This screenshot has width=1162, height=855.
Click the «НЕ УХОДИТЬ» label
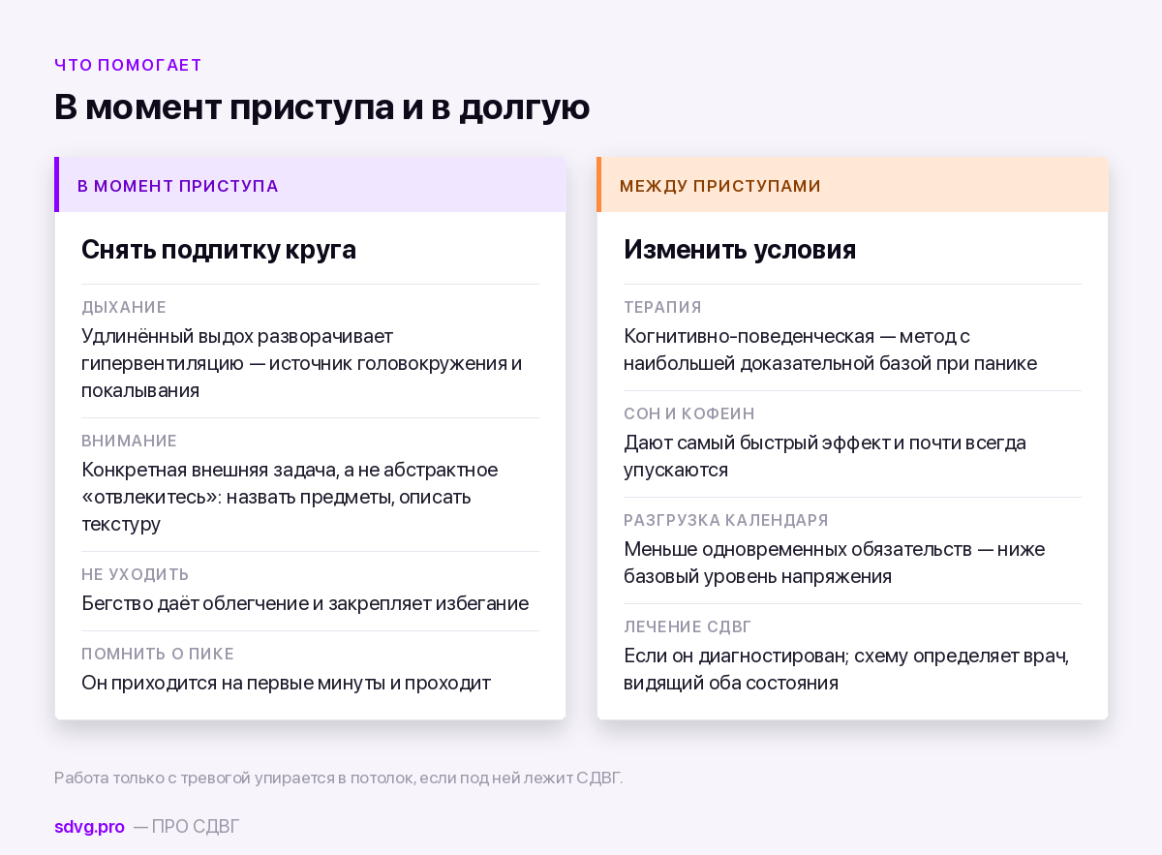coord(136,574)
